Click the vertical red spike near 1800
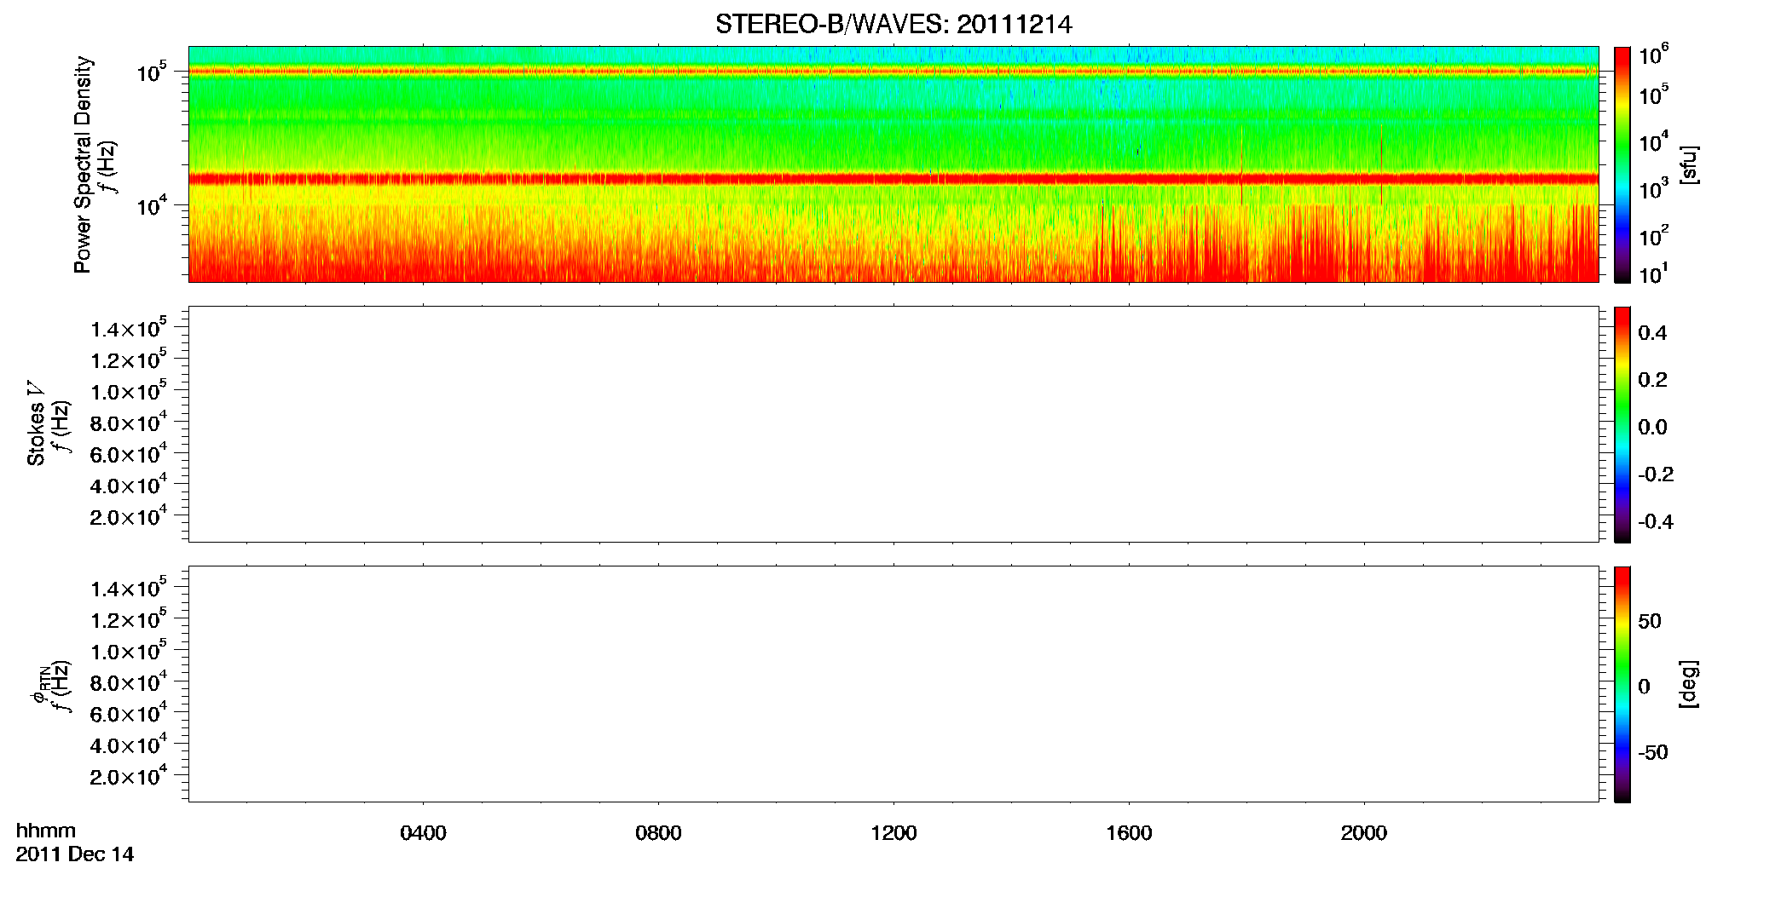This screenshot has width=1787, height=920. [x=1242, y=164]
